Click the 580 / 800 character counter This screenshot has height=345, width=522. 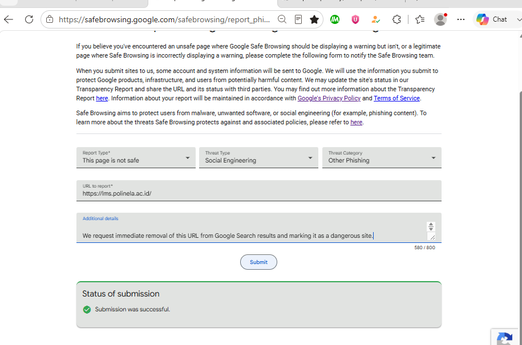(424, 247)
